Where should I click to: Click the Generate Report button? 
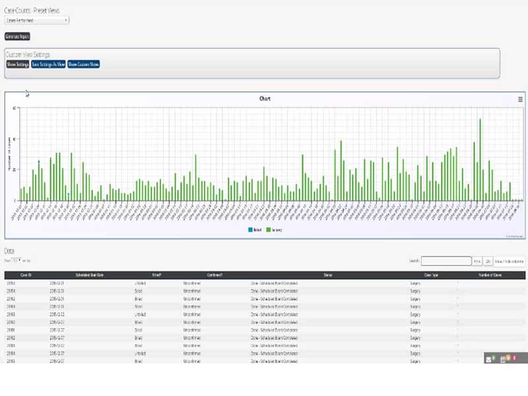18,36
